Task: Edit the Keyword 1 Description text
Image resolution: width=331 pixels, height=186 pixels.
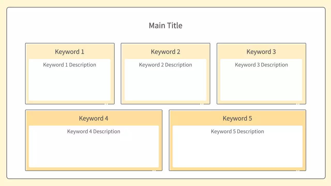Action: pos(70,65)
